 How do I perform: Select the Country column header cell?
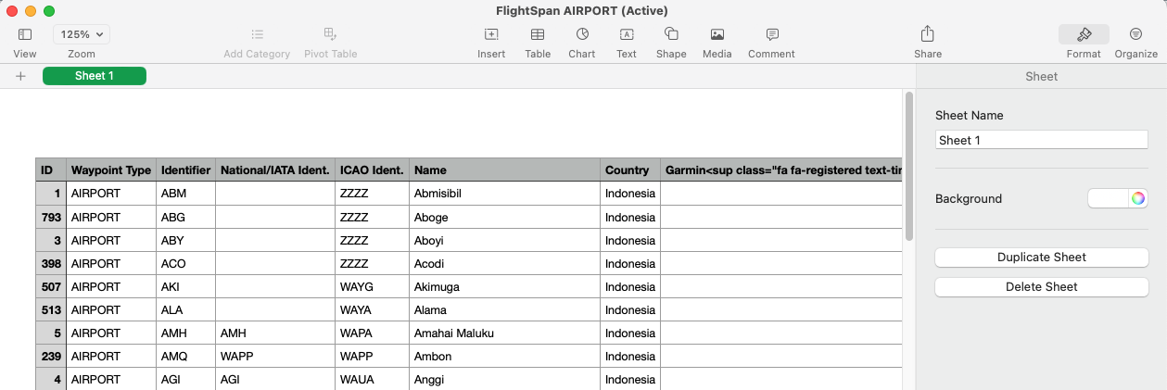630,170
